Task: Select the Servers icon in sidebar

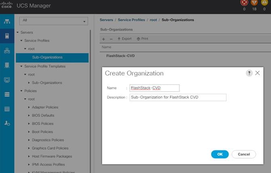Action: coord(7,36)
